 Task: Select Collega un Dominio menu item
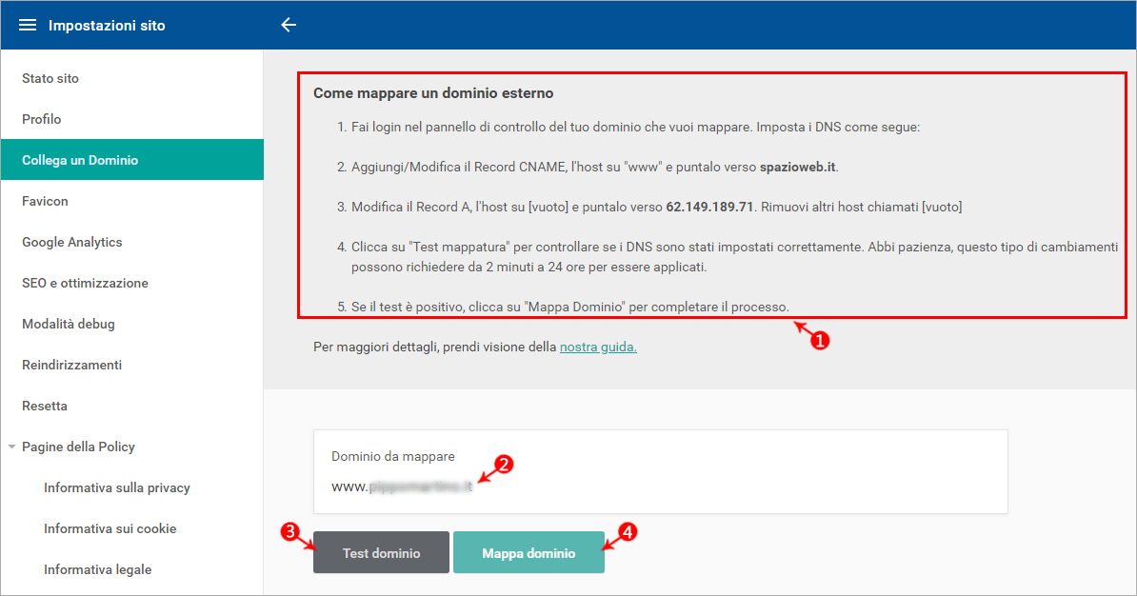[80, 160]
